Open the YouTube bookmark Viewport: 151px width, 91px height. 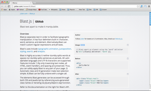pos(43,9)
